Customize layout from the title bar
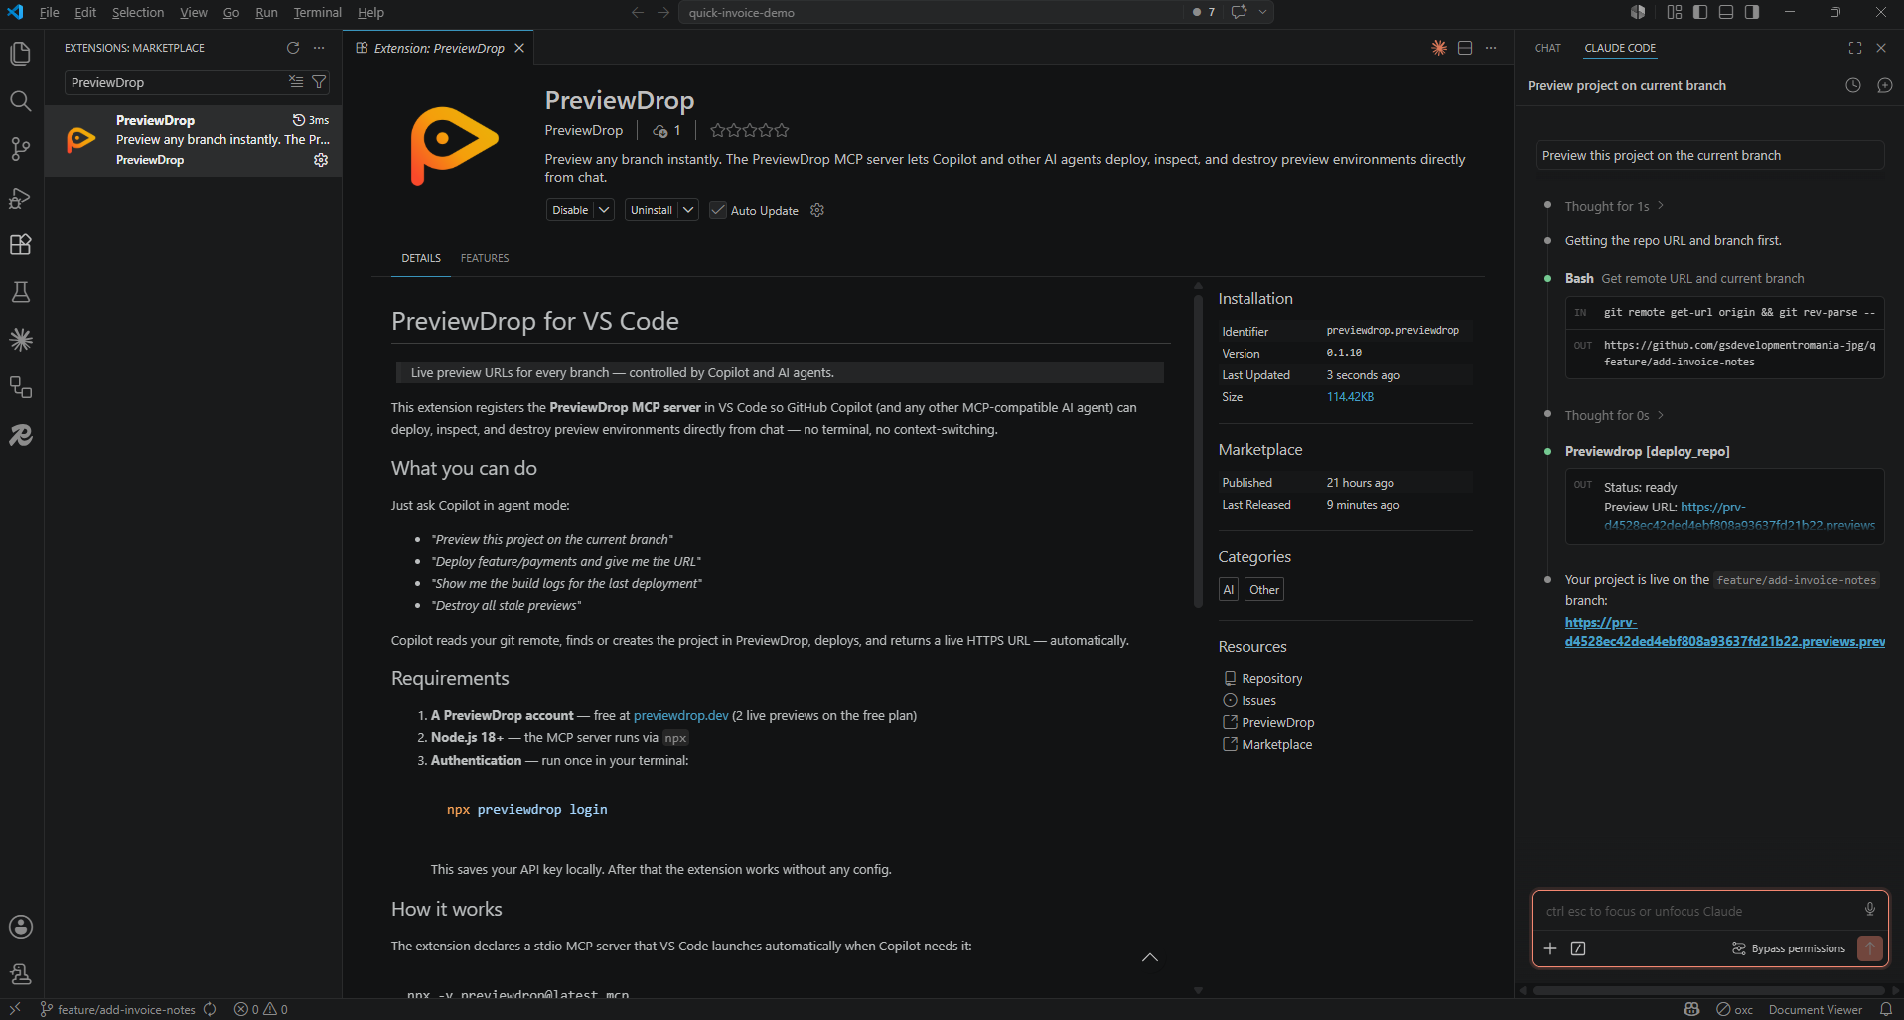This screenshot has width=1904, height=1020. (1675, 12)
